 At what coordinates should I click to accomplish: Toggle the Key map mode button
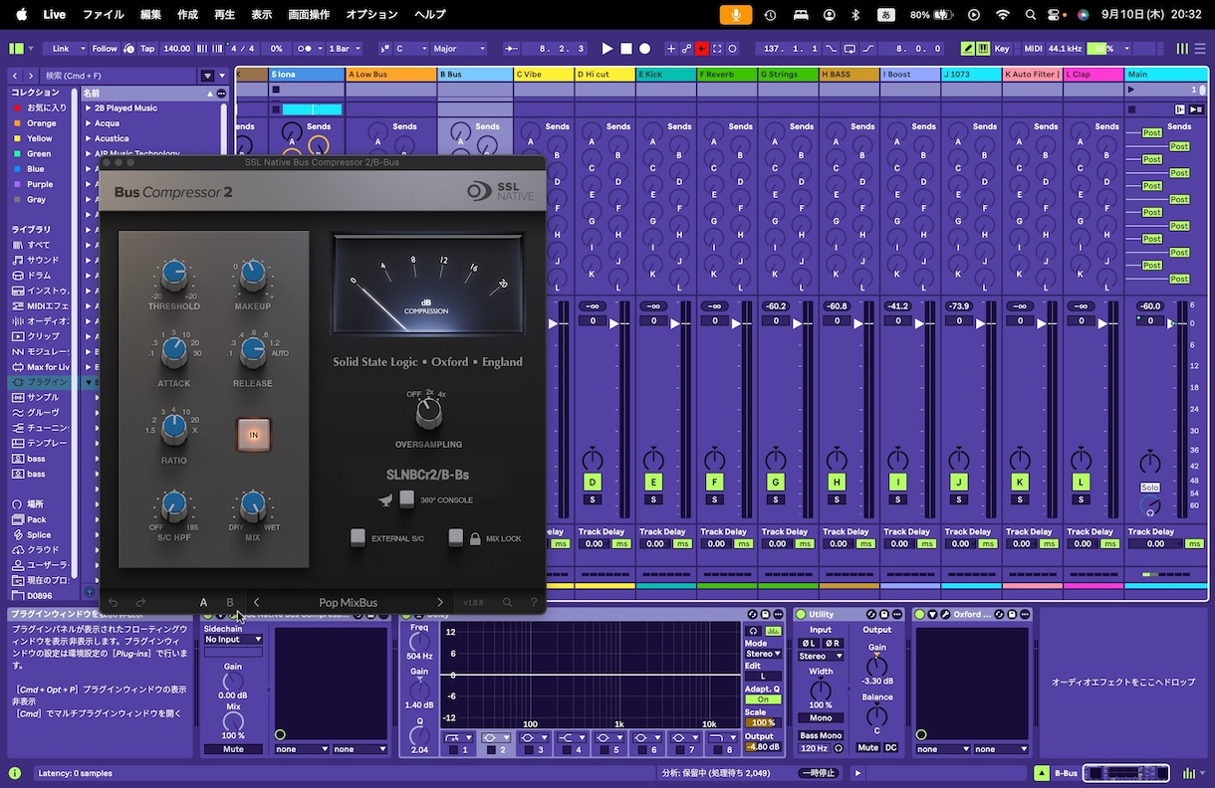click(x=1001, y=48)
